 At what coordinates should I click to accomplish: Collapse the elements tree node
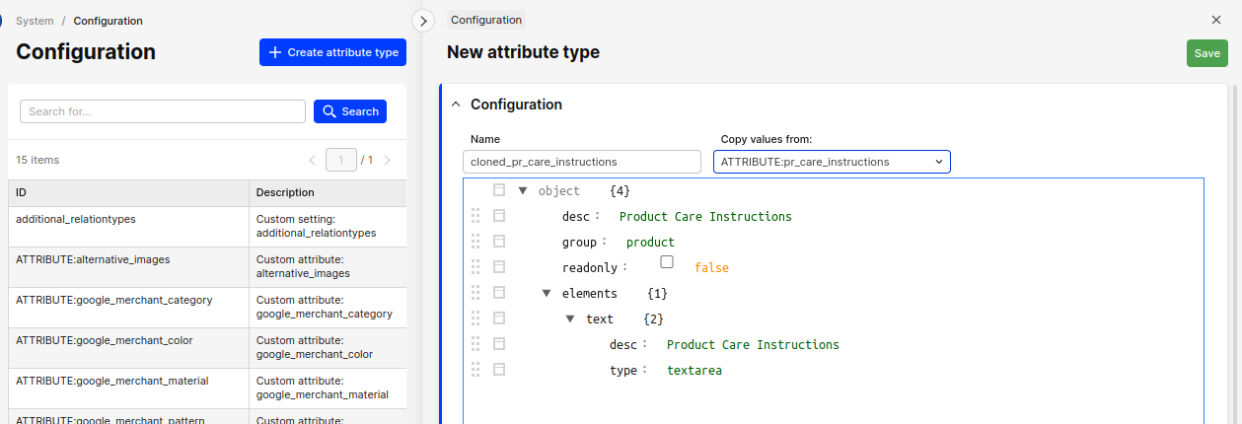547,293
